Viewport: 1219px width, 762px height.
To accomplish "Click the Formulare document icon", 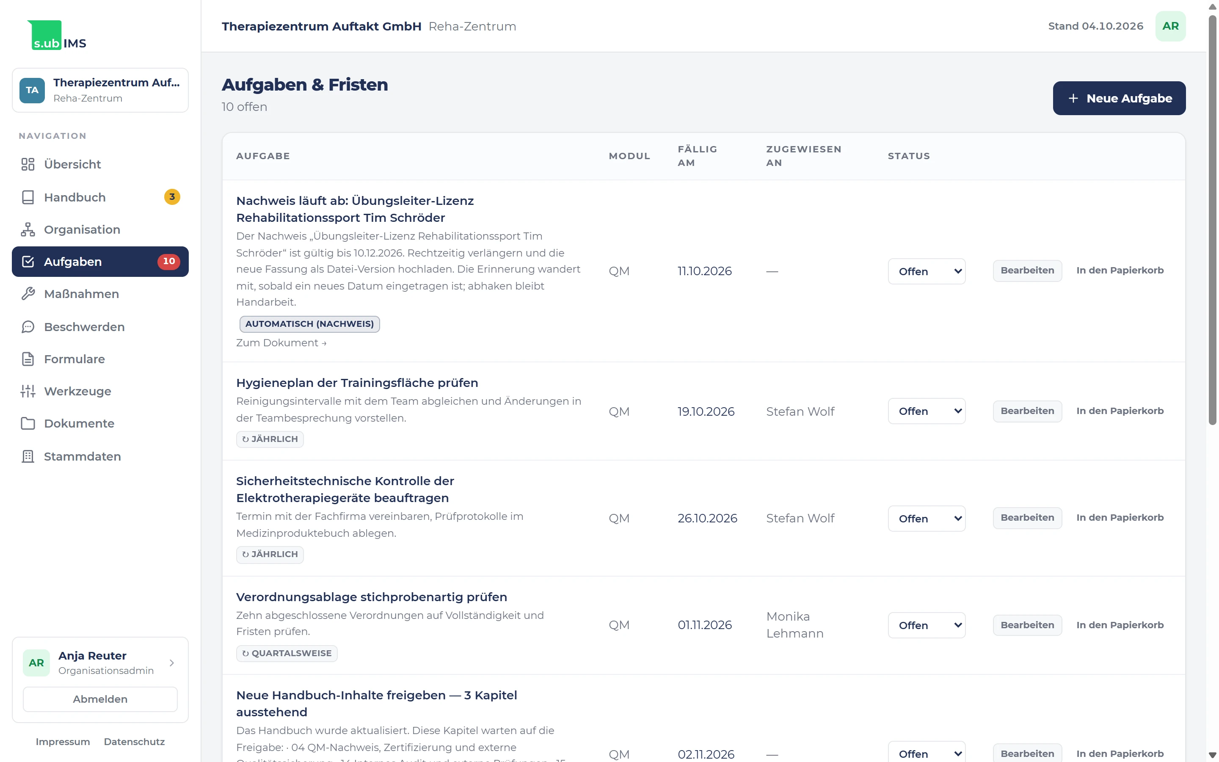I will 28,359.
